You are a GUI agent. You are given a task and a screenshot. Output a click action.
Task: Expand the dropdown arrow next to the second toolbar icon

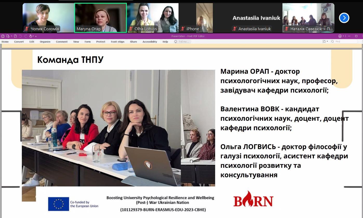coord(11,36)
